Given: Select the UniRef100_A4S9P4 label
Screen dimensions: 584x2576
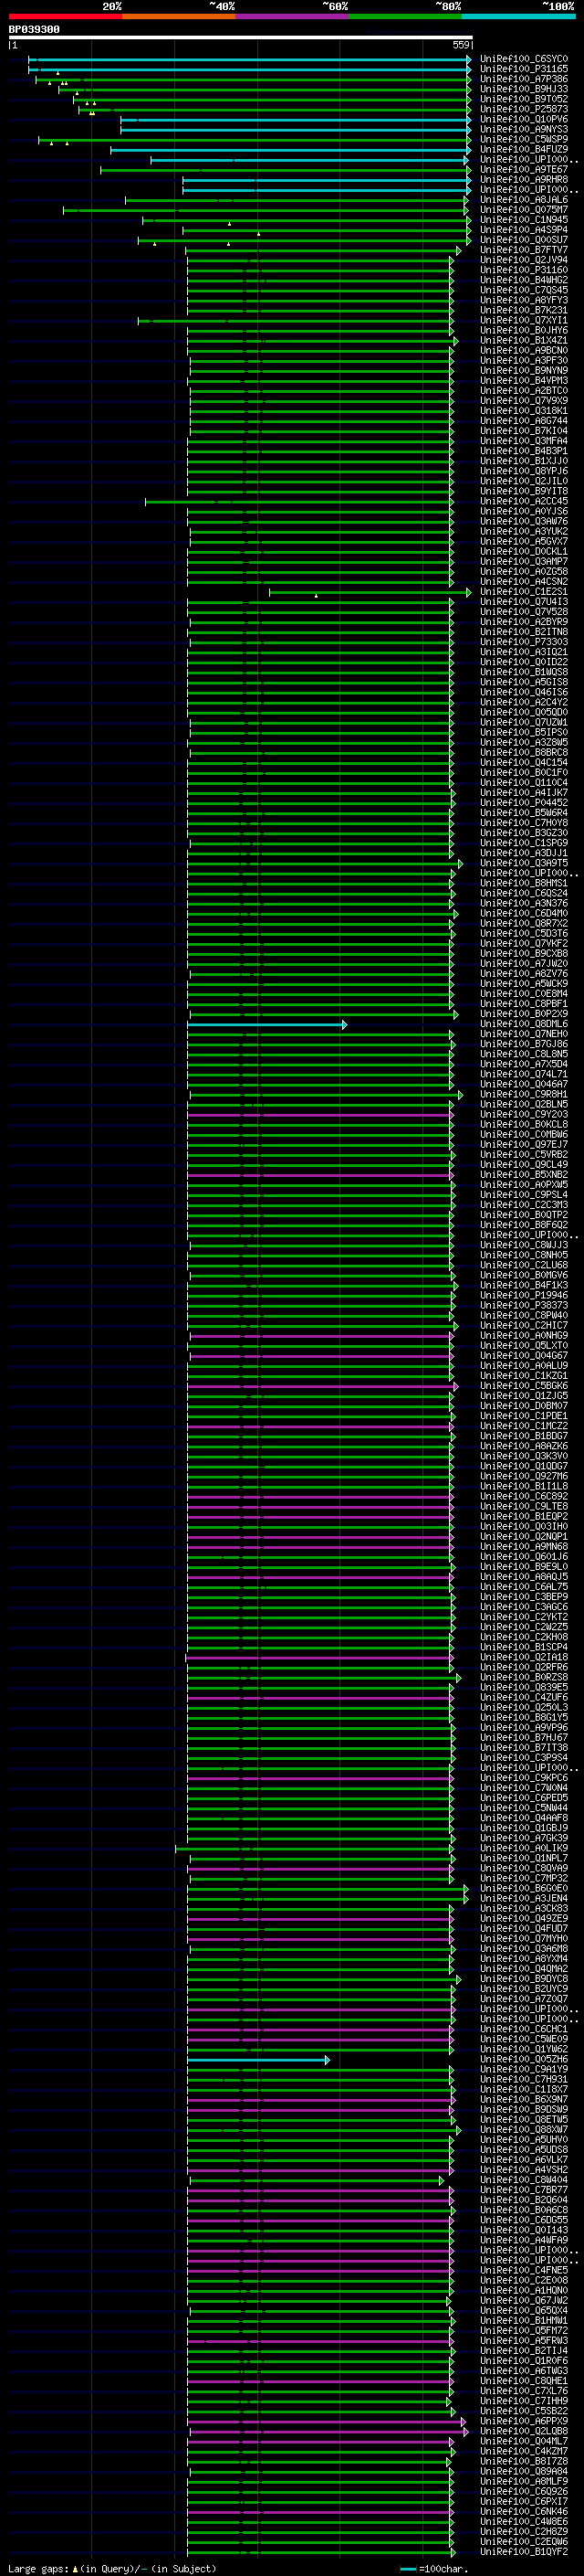Looking at the screenshot, I should pos(524,230).
